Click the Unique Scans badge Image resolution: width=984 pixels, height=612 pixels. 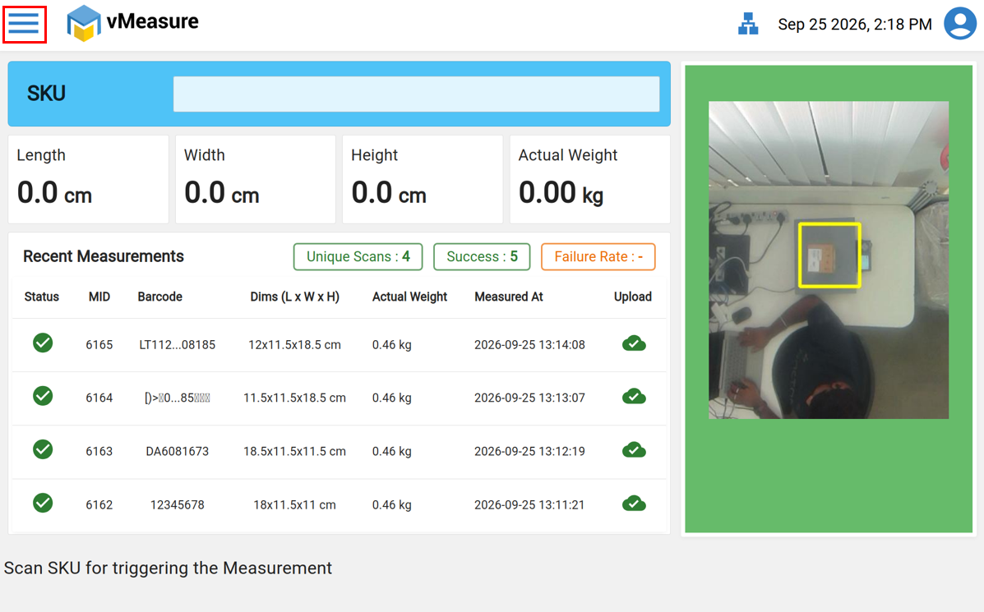coord(358,256)
